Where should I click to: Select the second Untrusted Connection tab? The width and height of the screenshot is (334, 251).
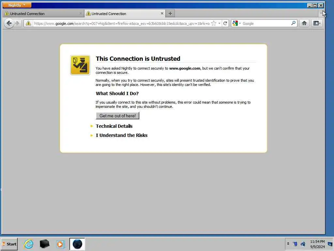click(x=125, y=14)
